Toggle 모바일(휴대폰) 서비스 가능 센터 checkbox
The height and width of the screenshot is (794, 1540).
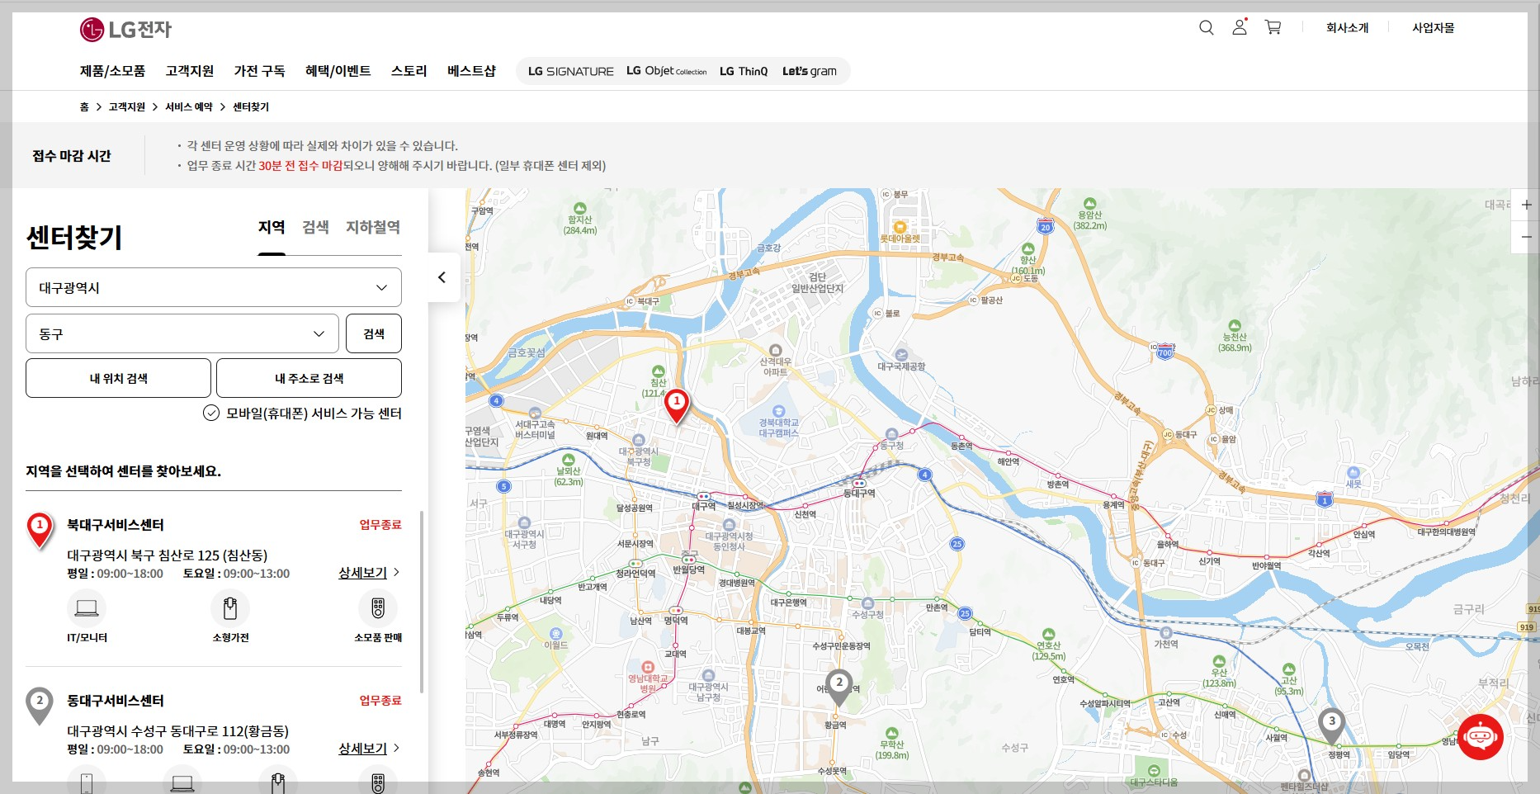tap(211, 414)
